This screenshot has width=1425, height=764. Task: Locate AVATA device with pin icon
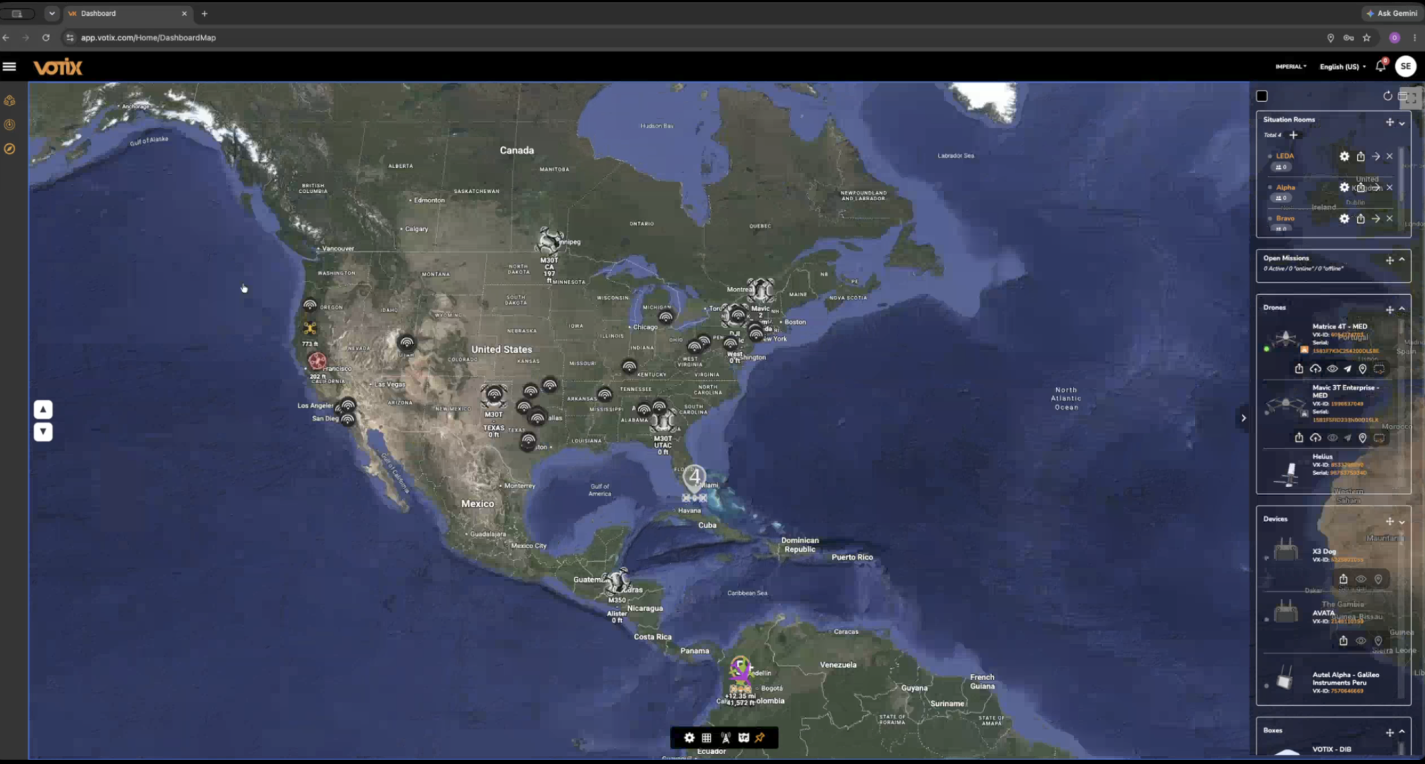(x=1378, y=640)
